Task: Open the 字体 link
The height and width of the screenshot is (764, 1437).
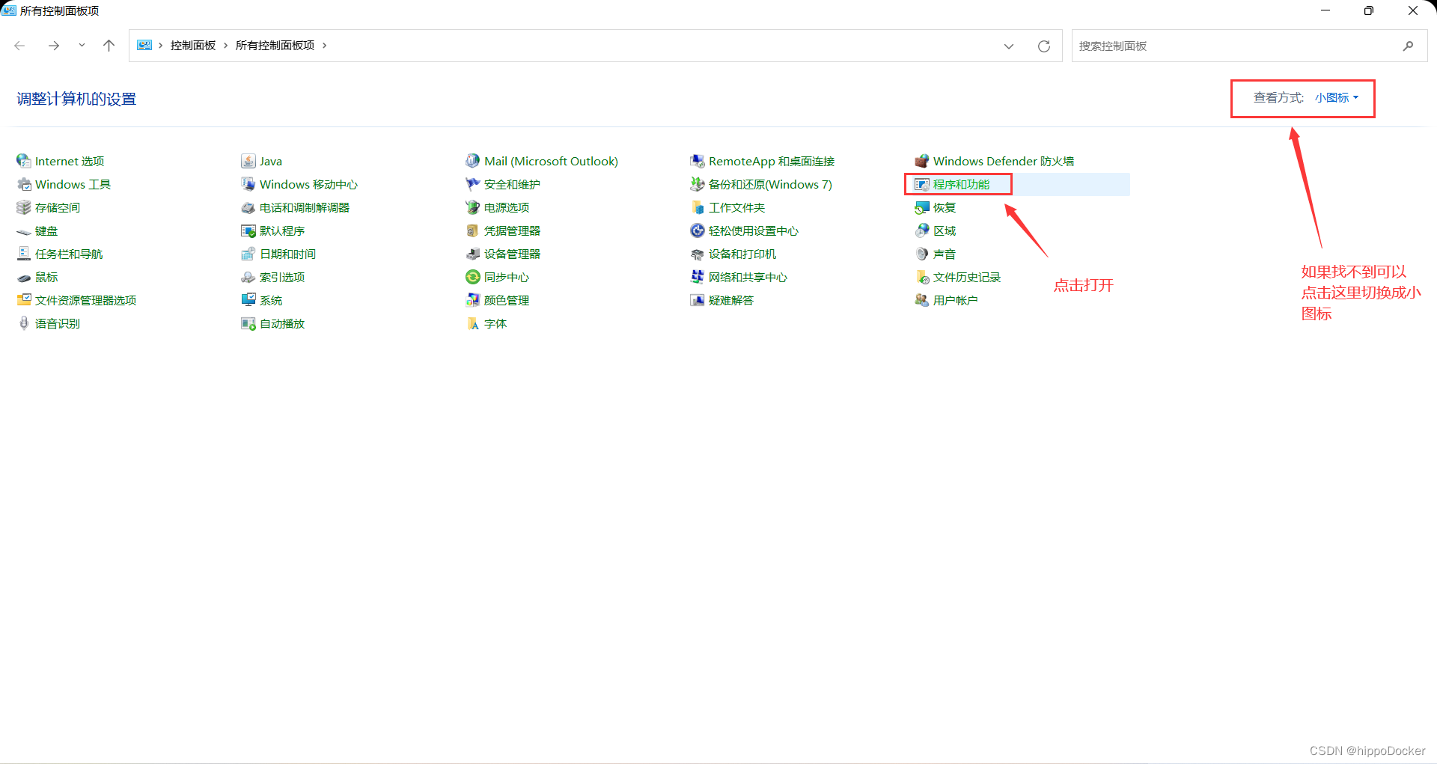Action: (495, 323)
